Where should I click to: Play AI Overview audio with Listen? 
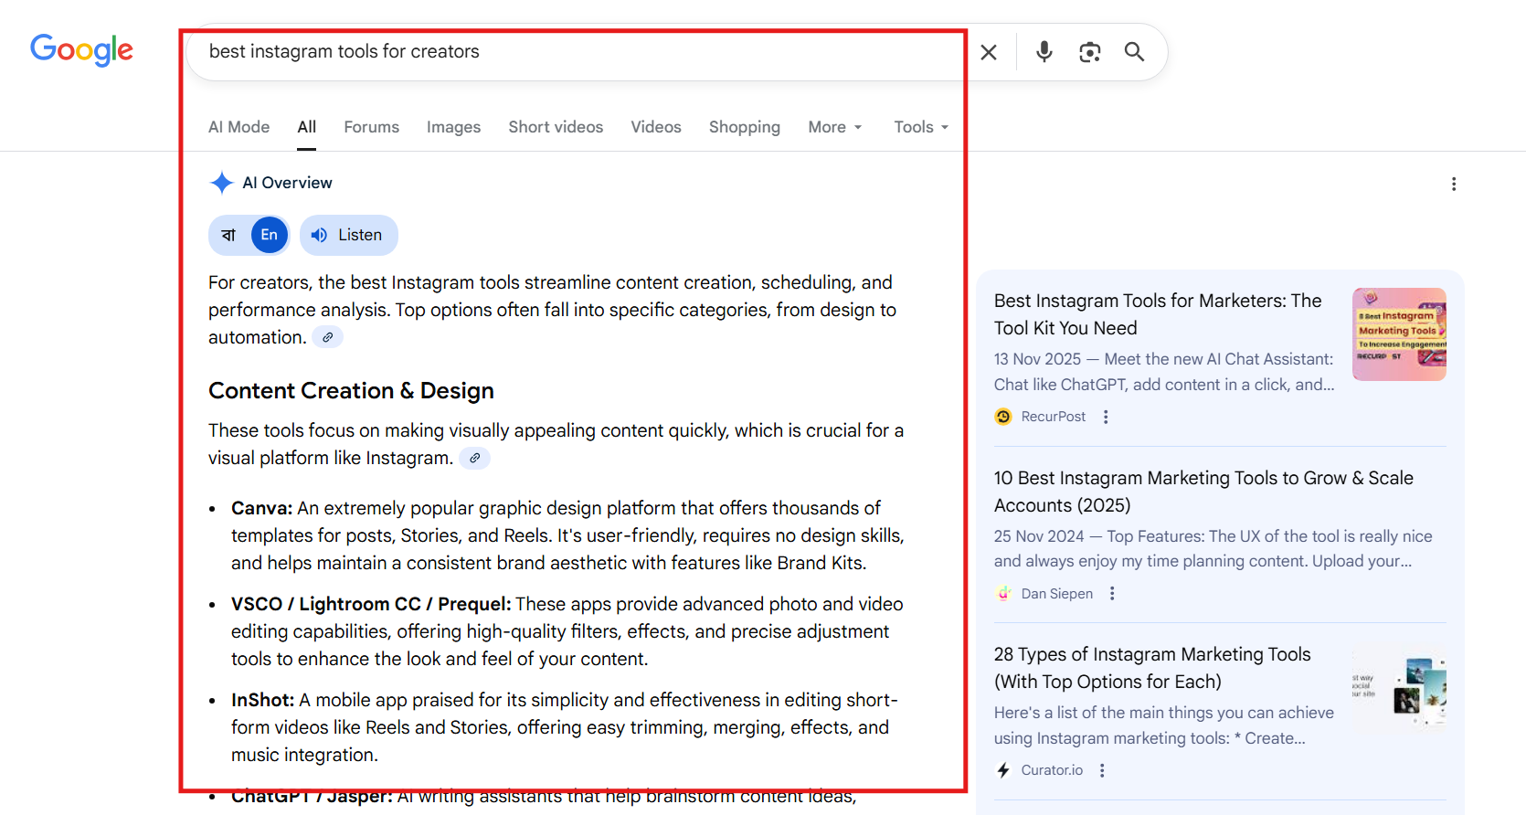pos(349,236)
